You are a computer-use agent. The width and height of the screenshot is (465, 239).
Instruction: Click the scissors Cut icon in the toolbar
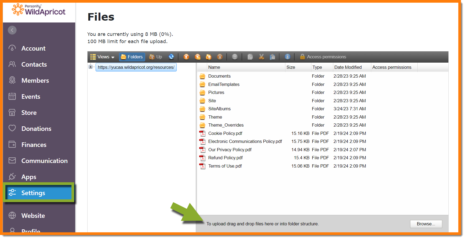click(x=261, y=57)
